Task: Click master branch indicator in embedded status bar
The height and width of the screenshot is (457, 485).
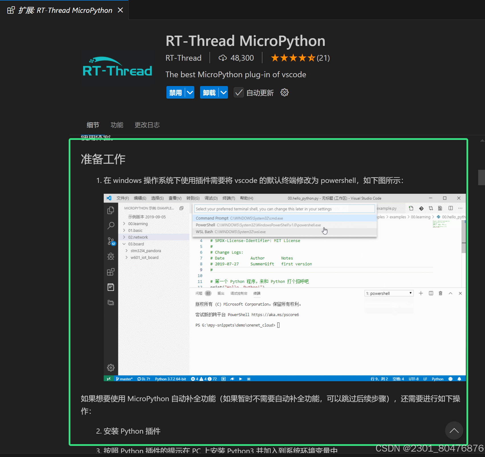Action: [x=124, y=379]
